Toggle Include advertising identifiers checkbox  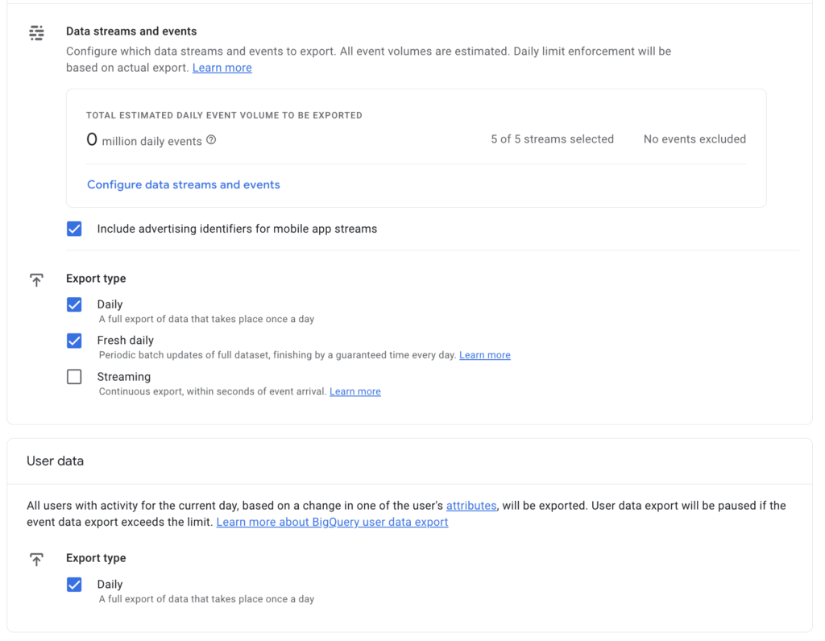click(74, 229)
